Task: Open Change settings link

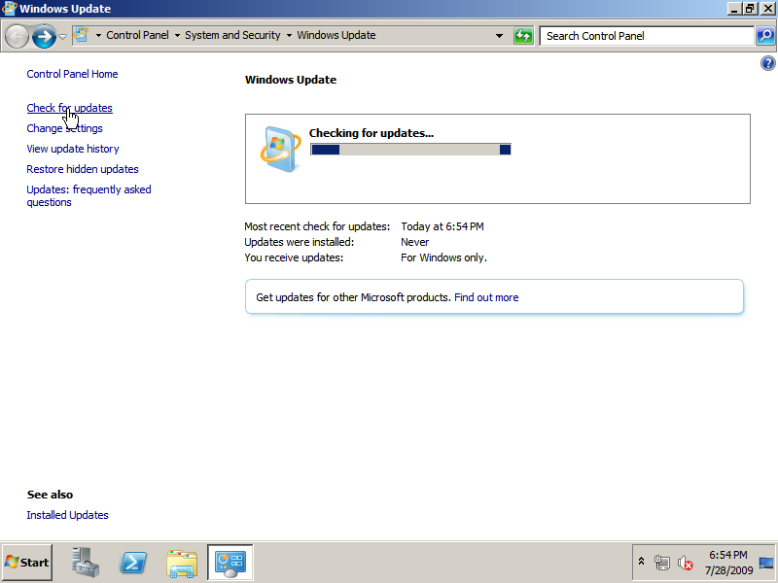Action: click(x=64, y=128)
